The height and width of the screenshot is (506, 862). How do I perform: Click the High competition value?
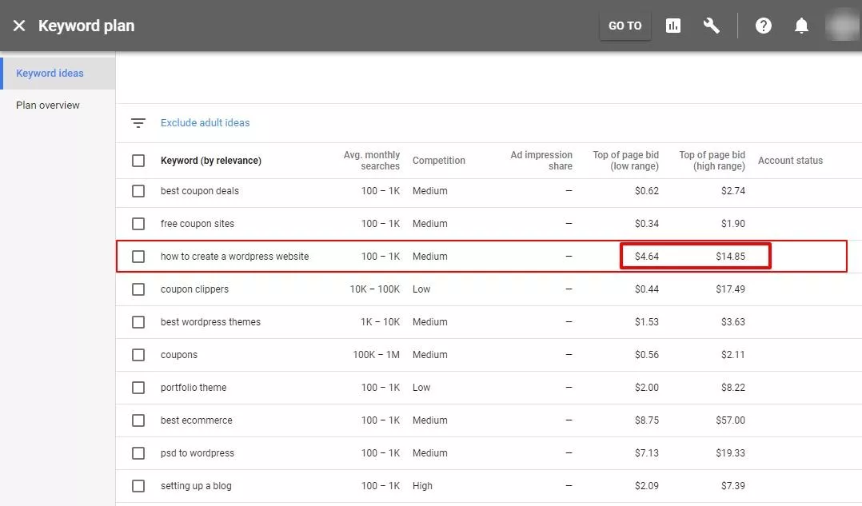click(x=422, y=486)
